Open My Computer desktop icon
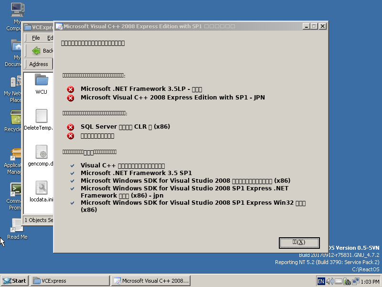The height and width of the screenshot is (287, 382). [x=17, y=10]
